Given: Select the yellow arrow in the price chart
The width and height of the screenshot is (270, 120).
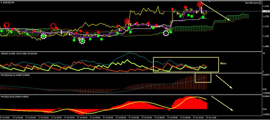Looking at the screenshot, I should tap(215, 12).
